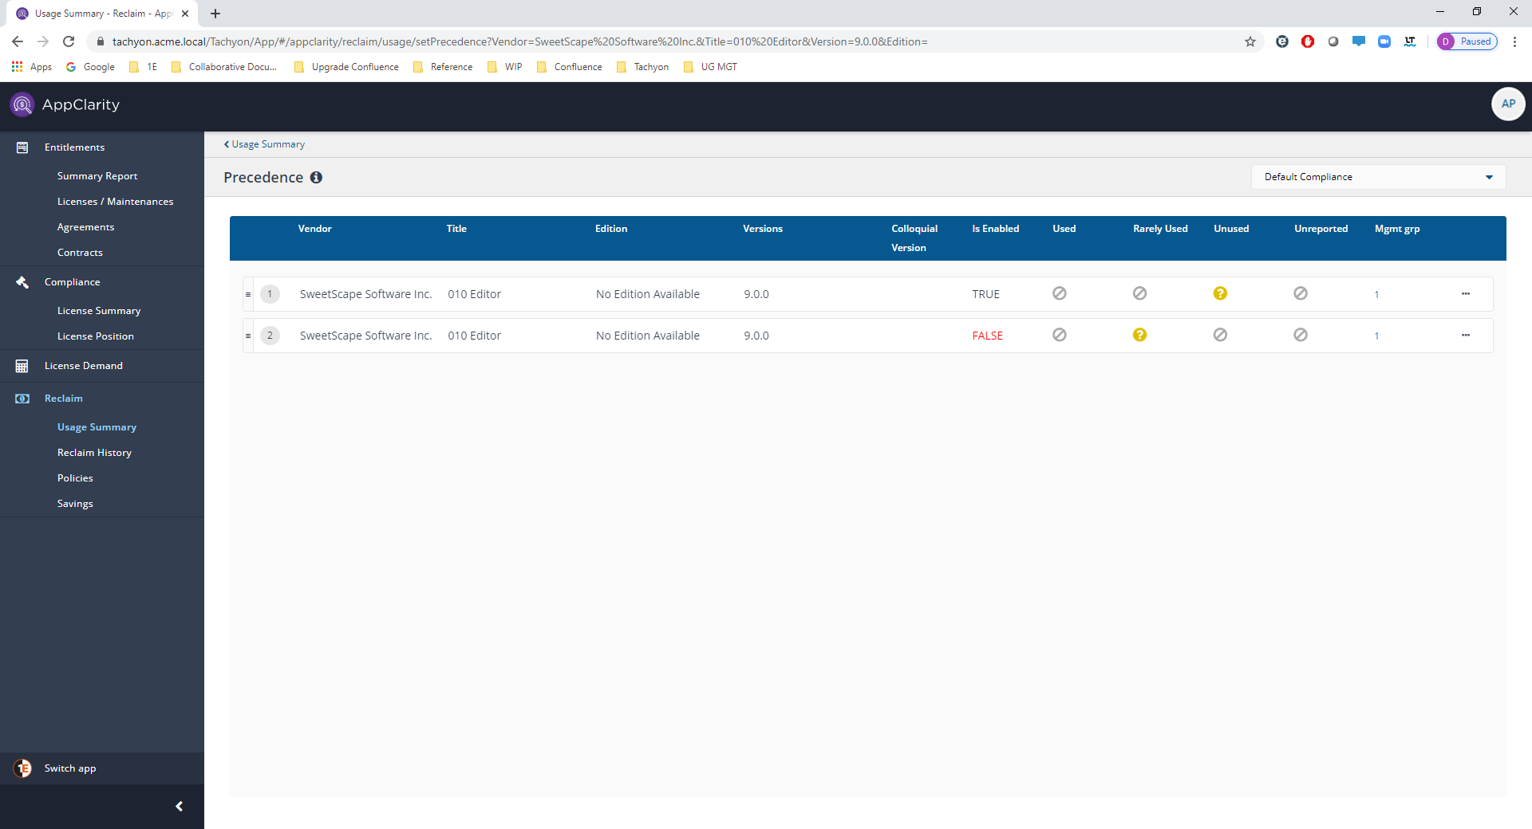Viewport: 1532px width, 829px height.
Task: Click the Compliance gavel icon
Action: [22, 282]
